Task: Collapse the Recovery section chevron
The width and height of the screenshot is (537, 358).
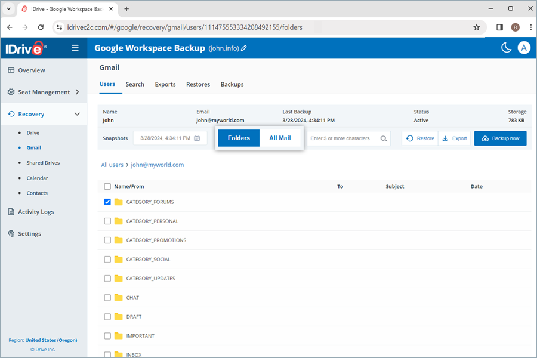Action: [78, 114]
